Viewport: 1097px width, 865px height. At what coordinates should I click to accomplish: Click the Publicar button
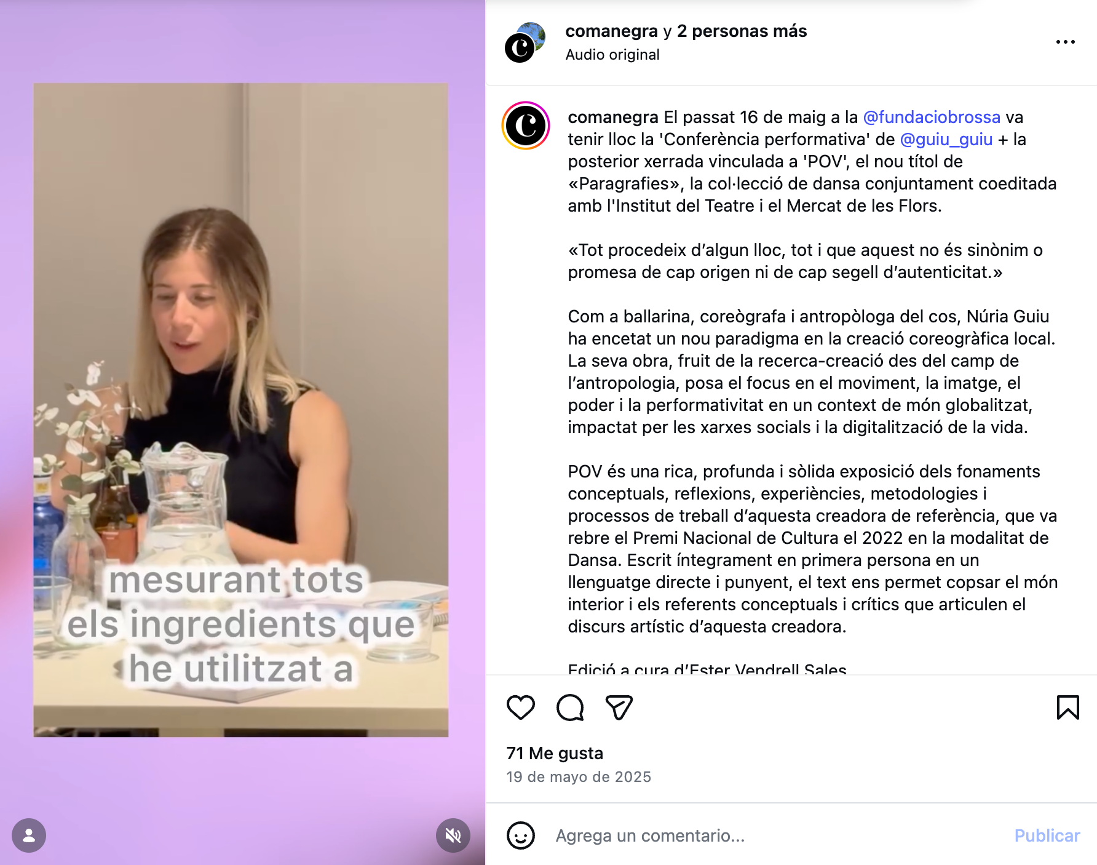click(x=1047, y=835)
